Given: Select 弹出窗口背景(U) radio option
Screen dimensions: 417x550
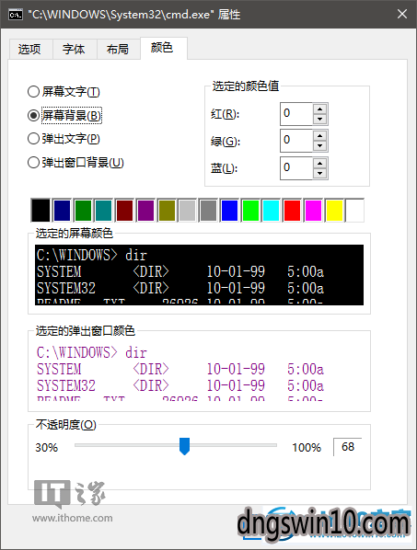Looking at the screenshot, I should [75, 163].
